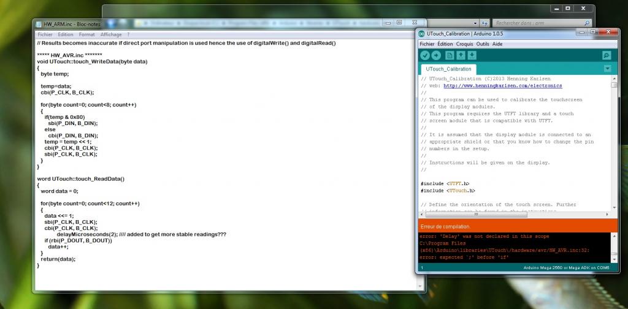Maximize the background Explorer window

pos(567,9)
